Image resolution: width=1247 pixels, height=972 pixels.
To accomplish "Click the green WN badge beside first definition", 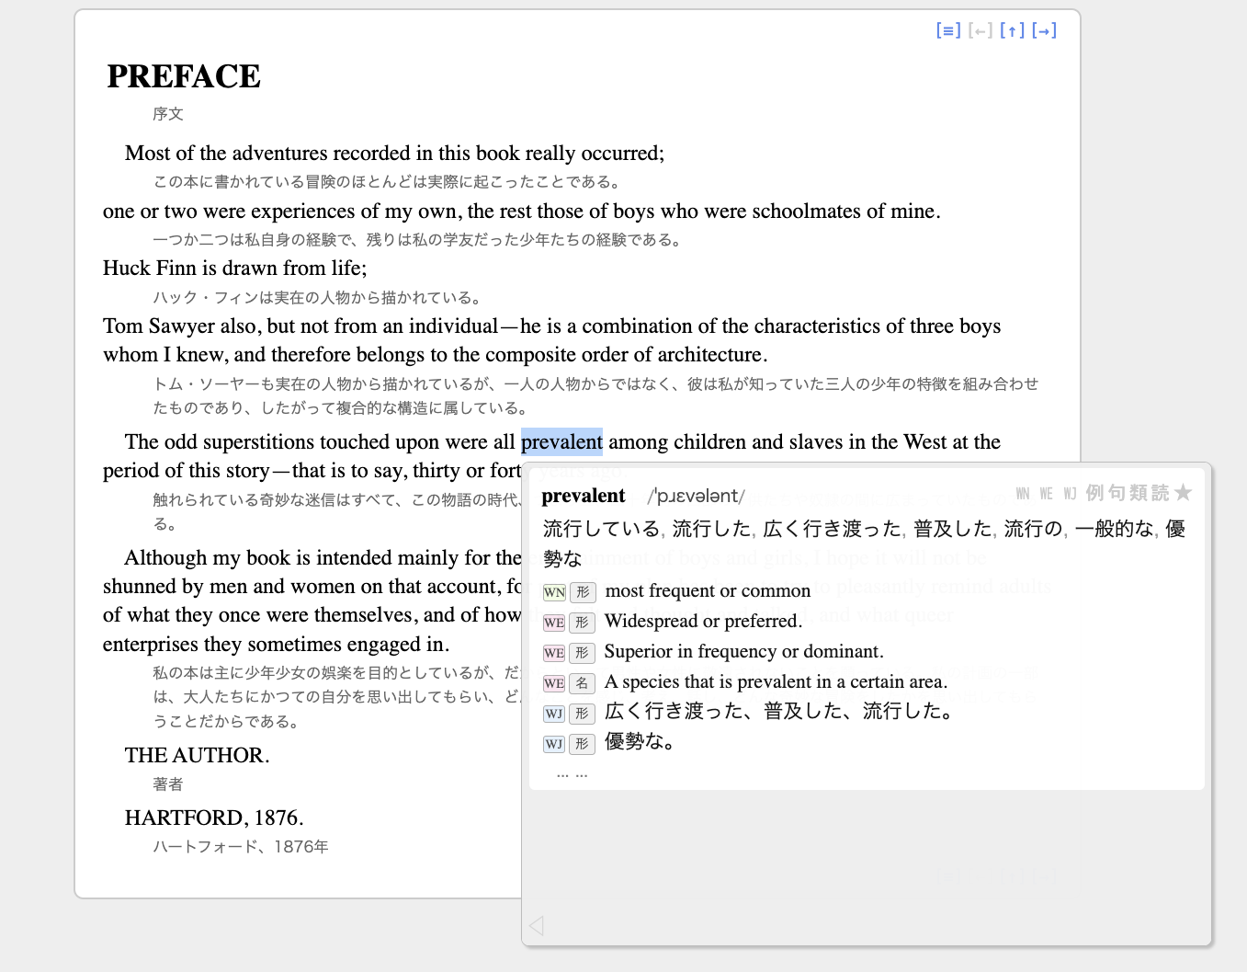I will 554,592.
